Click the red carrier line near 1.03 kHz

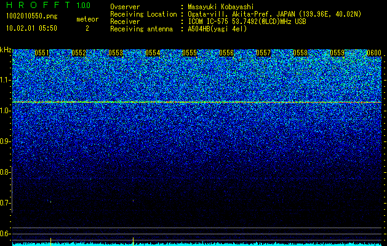tap(197, 102)
